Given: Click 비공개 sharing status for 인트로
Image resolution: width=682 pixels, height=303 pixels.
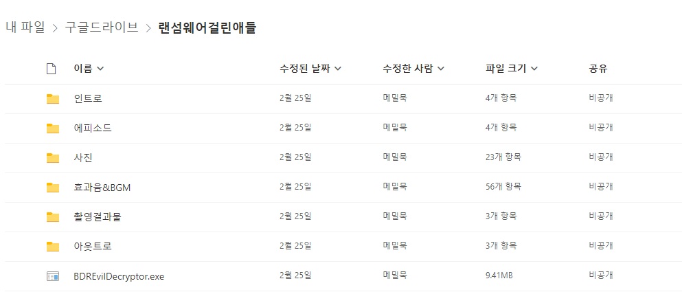Looking at the screenshot, I should (601, 98).
